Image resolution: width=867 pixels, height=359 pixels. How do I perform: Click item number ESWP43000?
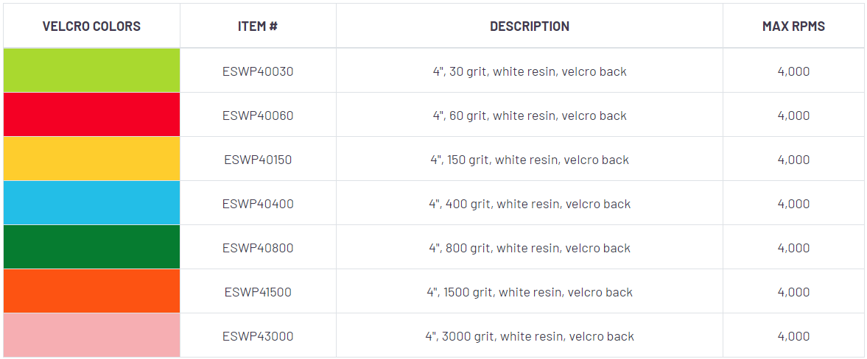coord(258,336)
